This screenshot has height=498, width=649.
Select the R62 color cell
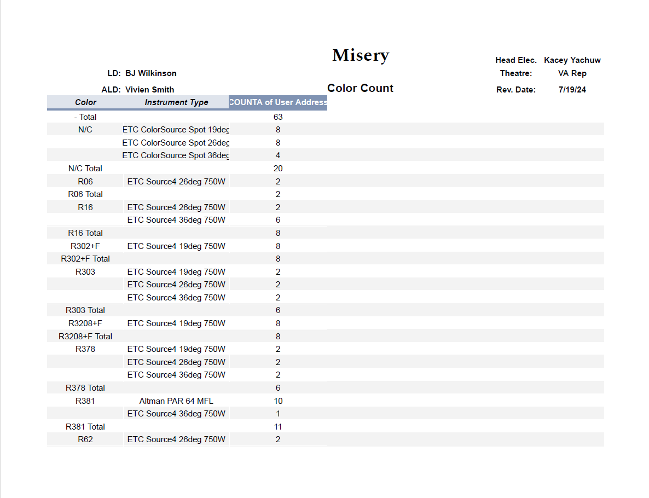tap(85, 439)
